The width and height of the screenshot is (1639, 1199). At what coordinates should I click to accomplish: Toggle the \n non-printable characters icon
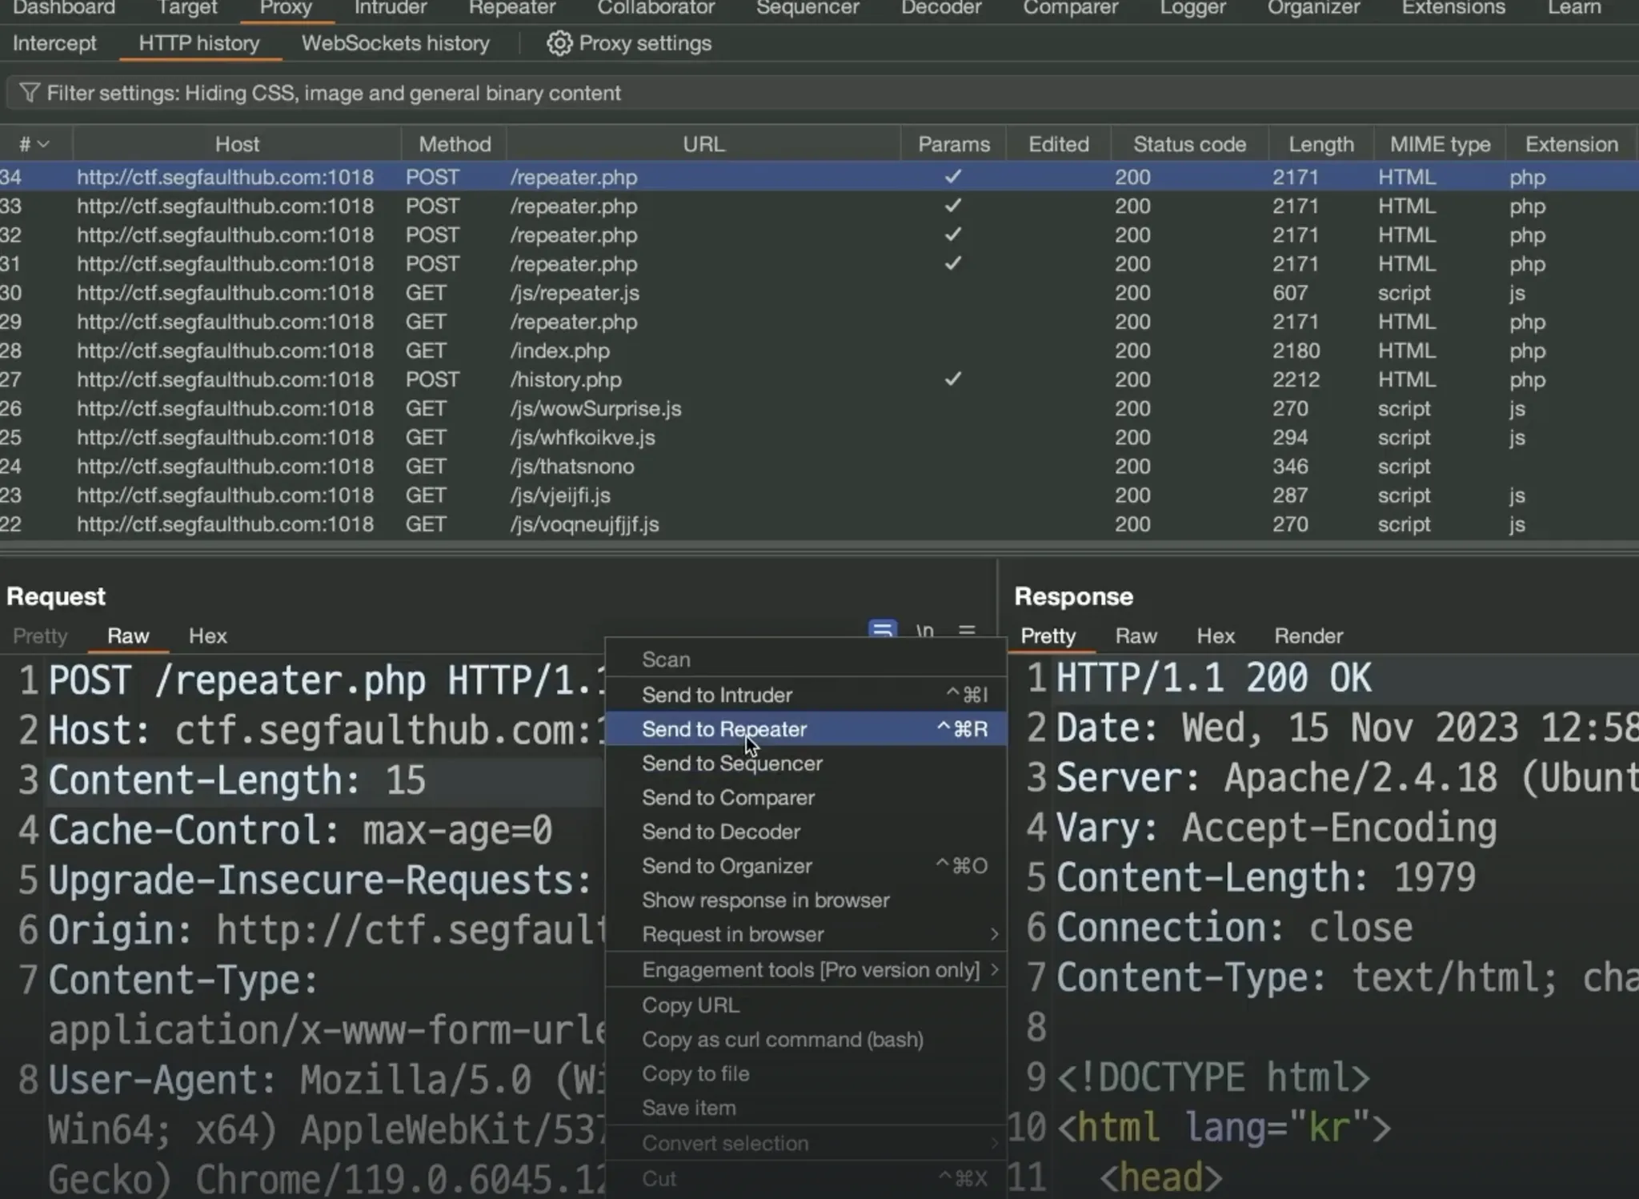924,631
